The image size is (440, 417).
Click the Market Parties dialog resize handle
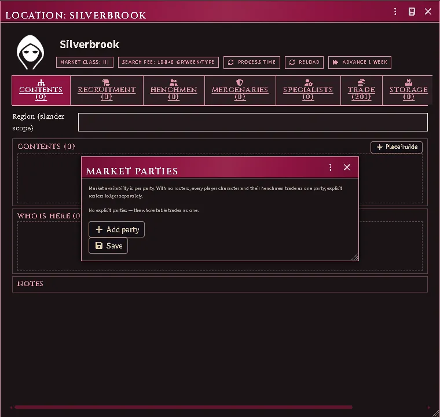tap(355, 257)
